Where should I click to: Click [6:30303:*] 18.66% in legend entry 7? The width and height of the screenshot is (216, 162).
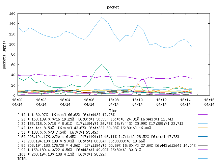coord(127,141)
